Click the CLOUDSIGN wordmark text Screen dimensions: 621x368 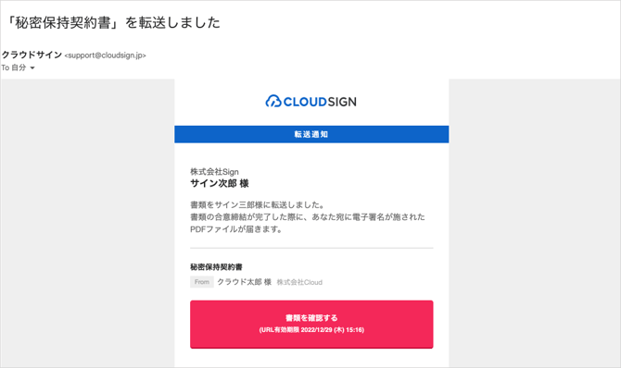pyautogui.click(x=320, y=102)
